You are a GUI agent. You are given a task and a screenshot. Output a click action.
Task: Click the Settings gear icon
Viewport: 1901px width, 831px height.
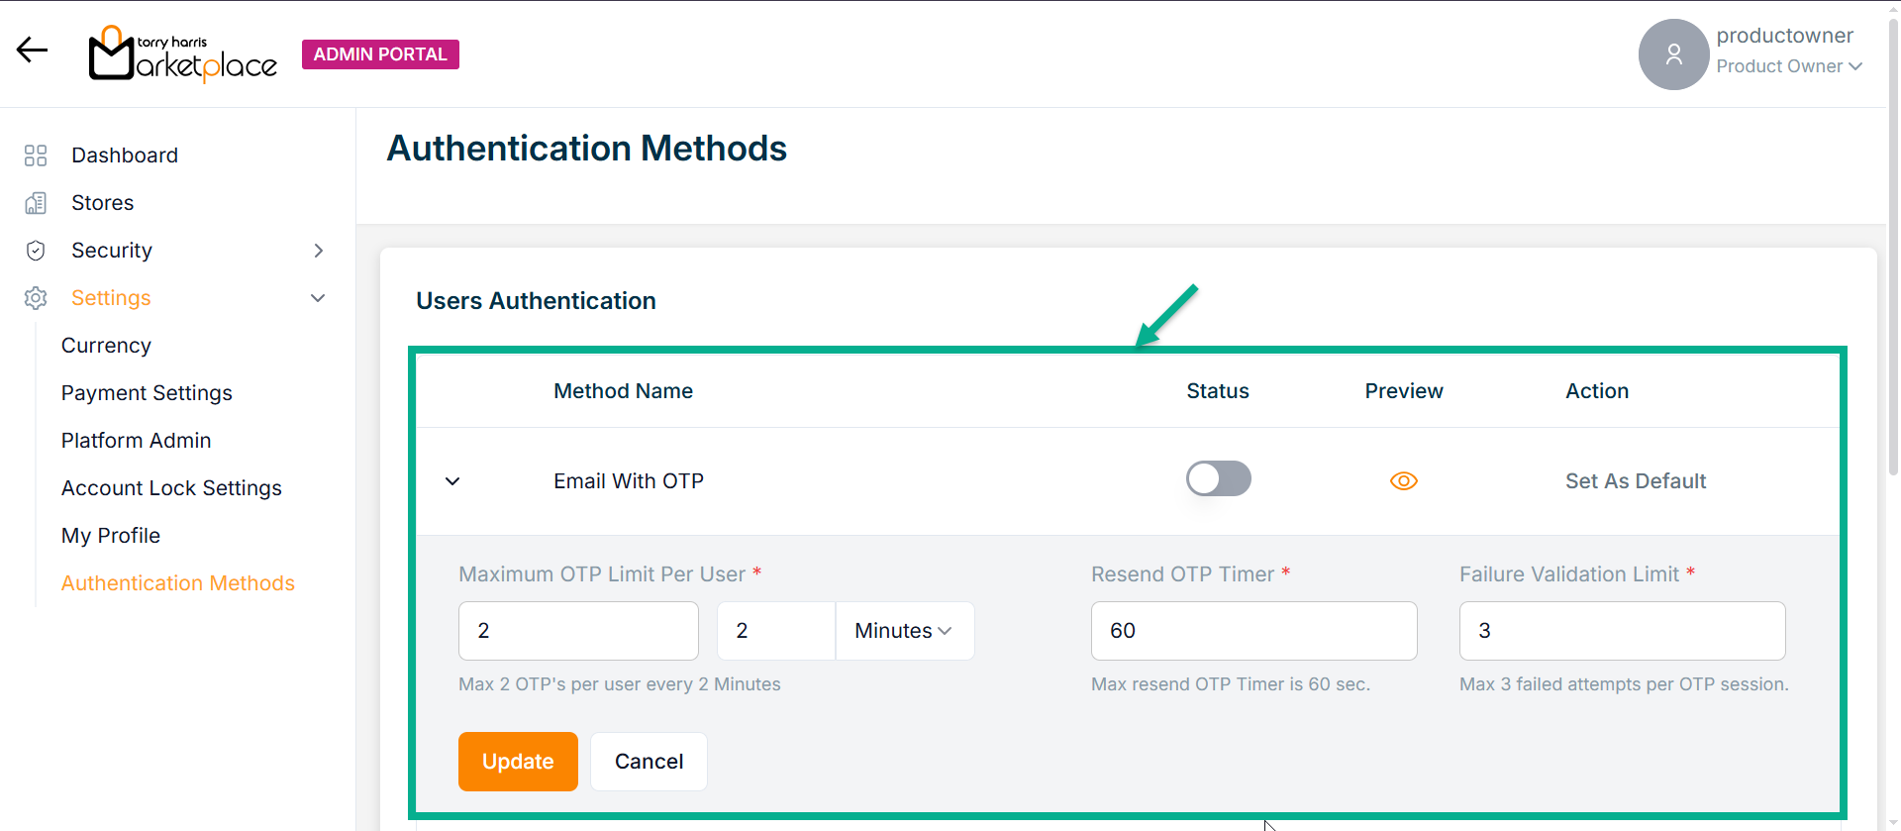point(36,298)
